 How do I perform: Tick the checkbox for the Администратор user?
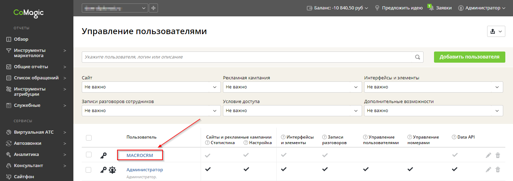pyautogui.click(x=89, y=170)
